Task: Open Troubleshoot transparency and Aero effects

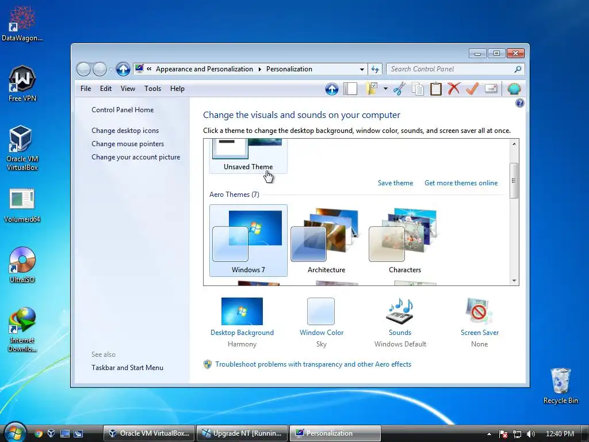Action: point(313,364)
